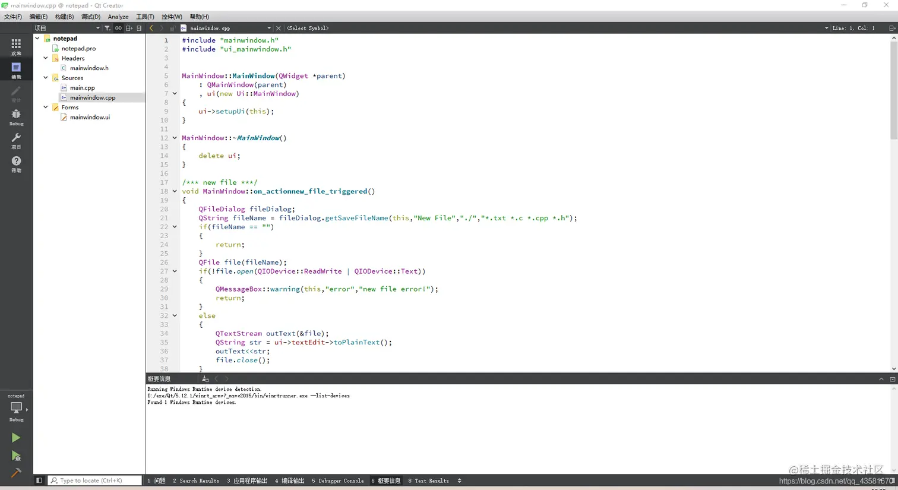Fold the destructor at line 12
This screenshot has height=490, width=898.
click(x=175, y=138)
